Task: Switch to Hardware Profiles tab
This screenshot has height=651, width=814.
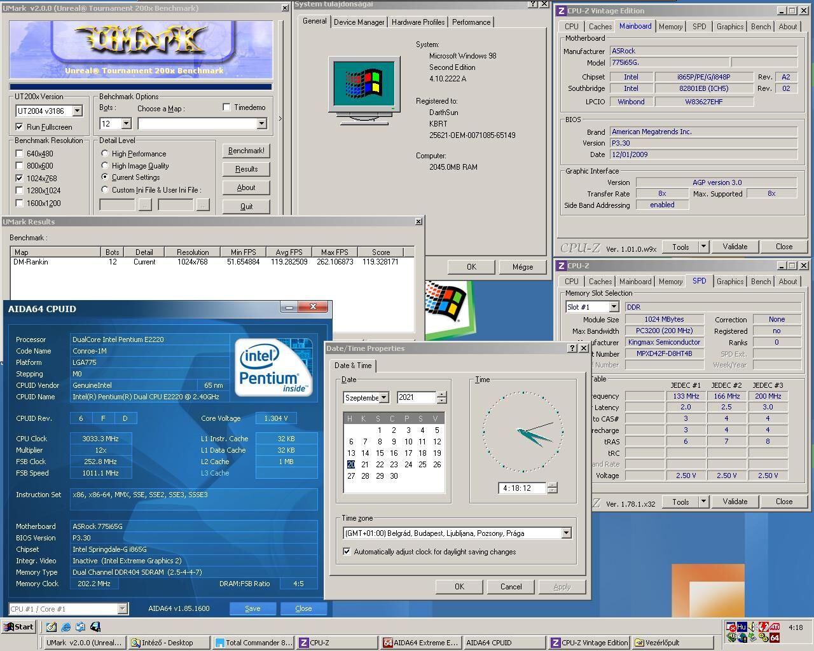Action: [418, 22]
